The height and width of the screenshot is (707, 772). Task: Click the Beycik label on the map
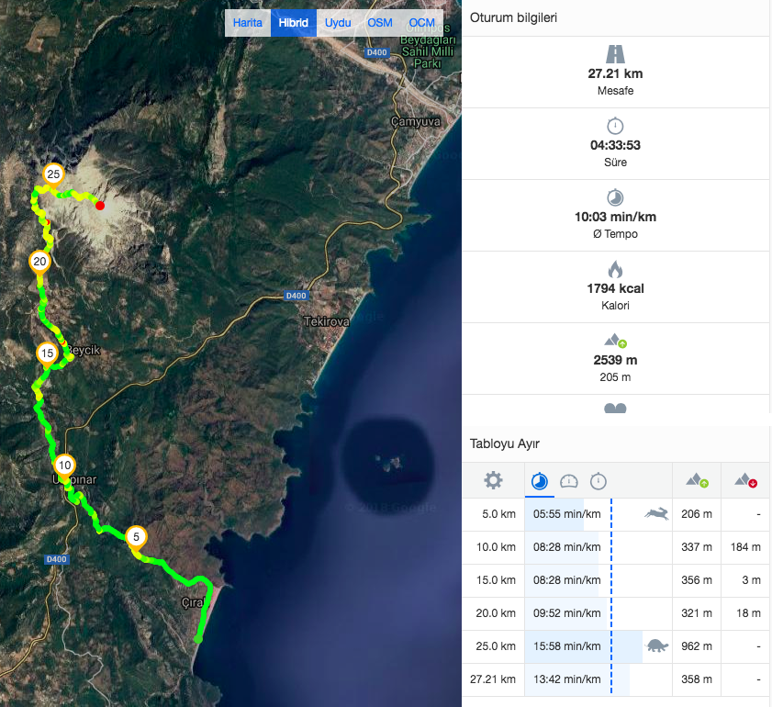84,350
